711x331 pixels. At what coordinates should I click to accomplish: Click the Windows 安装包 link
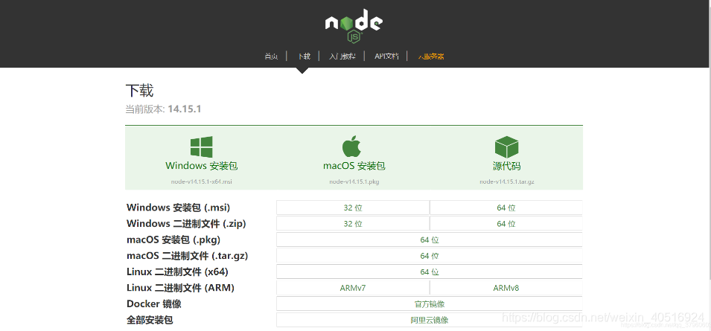(x=201, y=166)
